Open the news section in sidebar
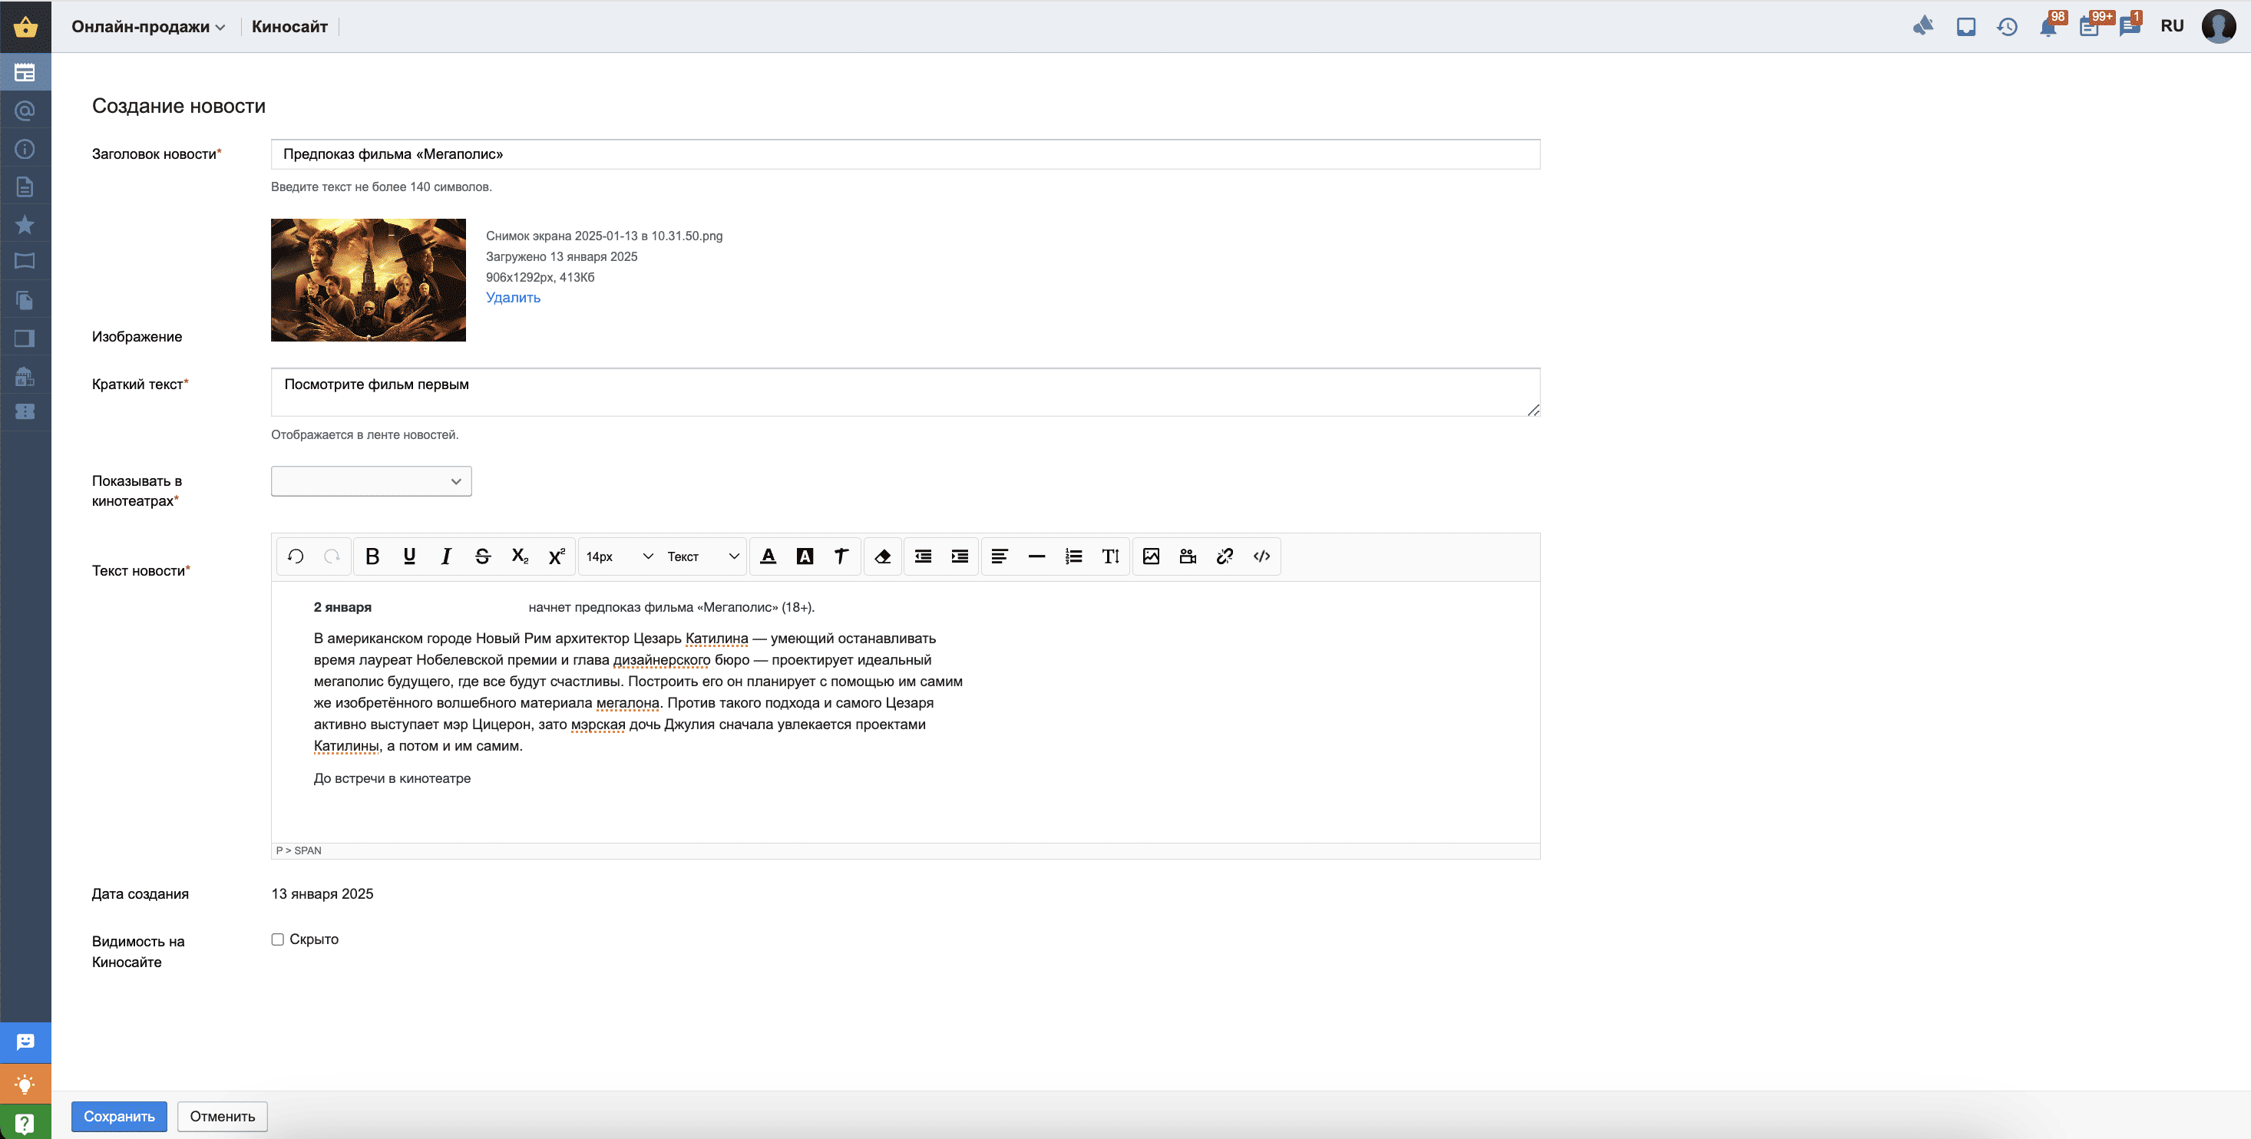Image resolution: width=2251 pixels, height=1139 pixels. point(25,72)
